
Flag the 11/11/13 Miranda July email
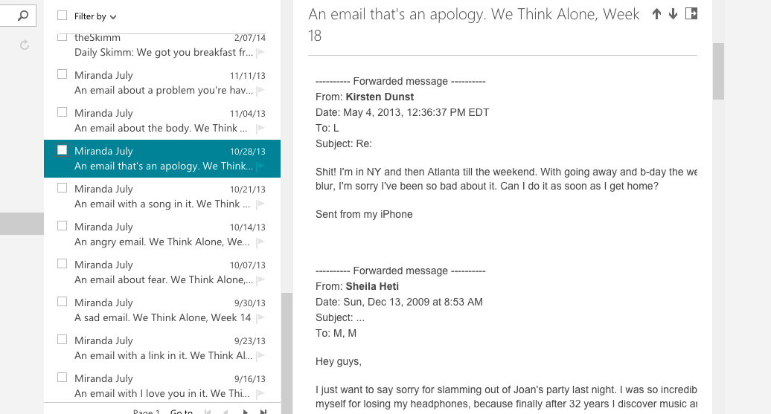(x=260, y=91)
